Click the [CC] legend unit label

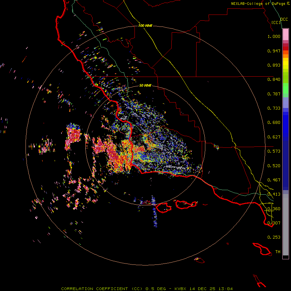[276, 22]
